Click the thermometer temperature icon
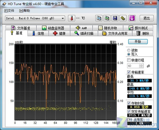159x130 pixels. (x=72, y=18)
